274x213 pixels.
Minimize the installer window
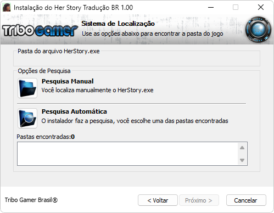pos(211,8)
